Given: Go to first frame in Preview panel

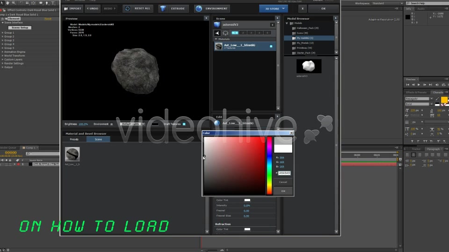Looking at the screenshot, I should tap(408, 85).
